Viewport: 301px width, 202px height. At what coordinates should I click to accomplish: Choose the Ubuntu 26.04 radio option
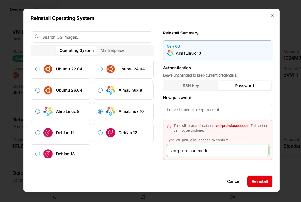pos(38,90)
